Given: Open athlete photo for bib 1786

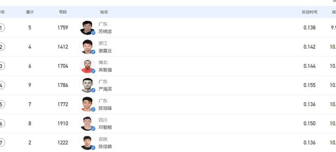Looking at the screenshot, I should [x=88, y=85].
